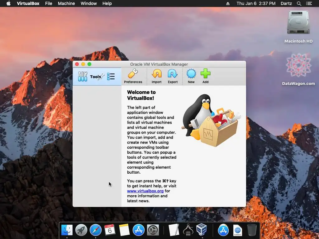Screen dimensions: 319x239
Task: Open the File menu
Action: pyautogui.click(x=49, y=3)
